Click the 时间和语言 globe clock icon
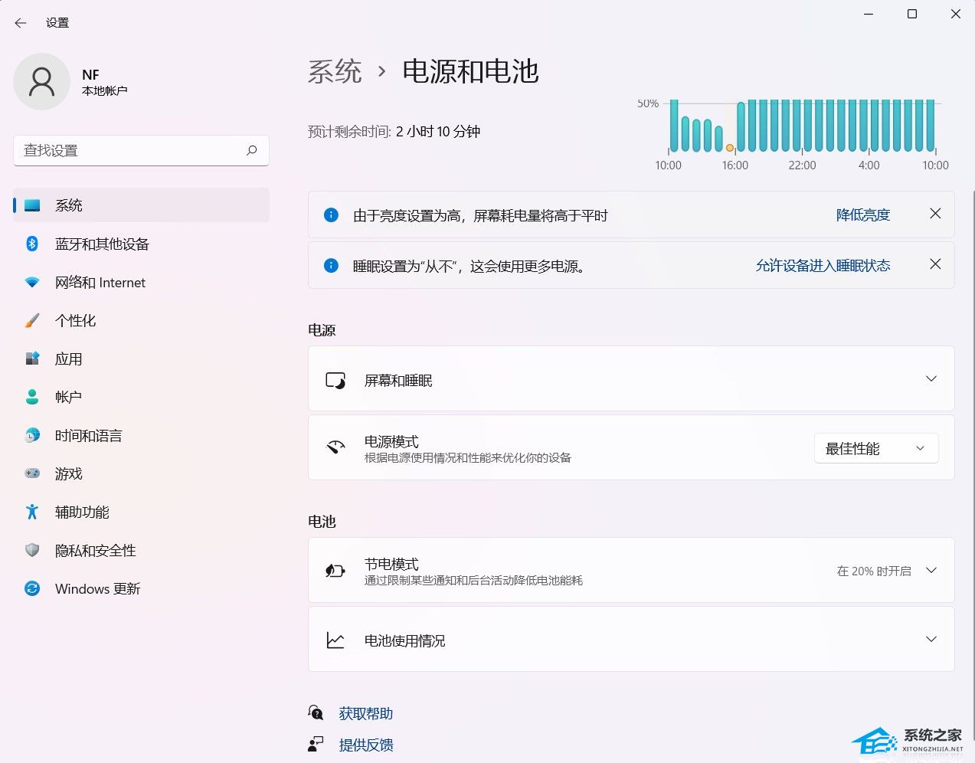The height and width of the screenshot is (763, 975). pos(32,435)
